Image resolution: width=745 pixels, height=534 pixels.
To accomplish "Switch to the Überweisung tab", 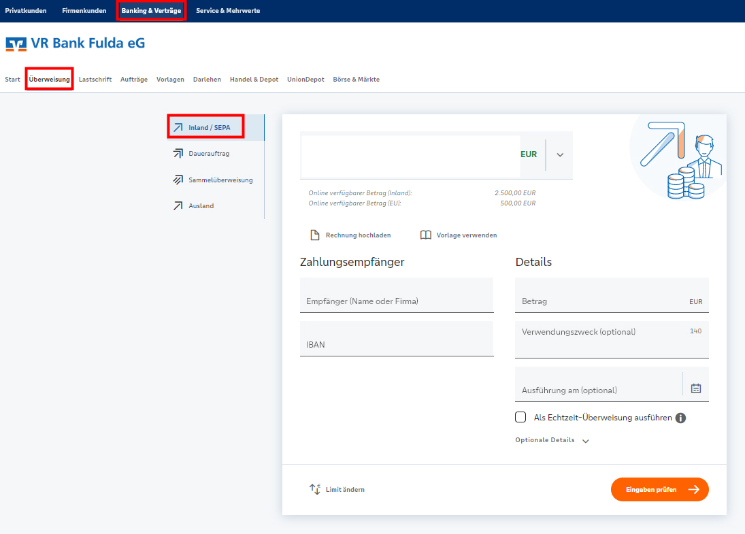I will coord(50,80).
